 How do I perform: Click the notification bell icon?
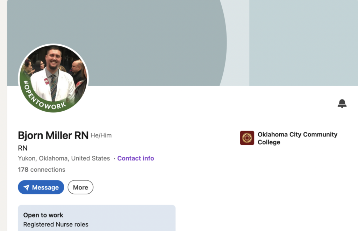(x=342, y=103)
